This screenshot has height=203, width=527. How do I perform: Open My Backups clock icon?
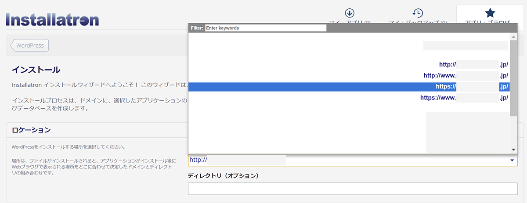[x=418, y=13]
